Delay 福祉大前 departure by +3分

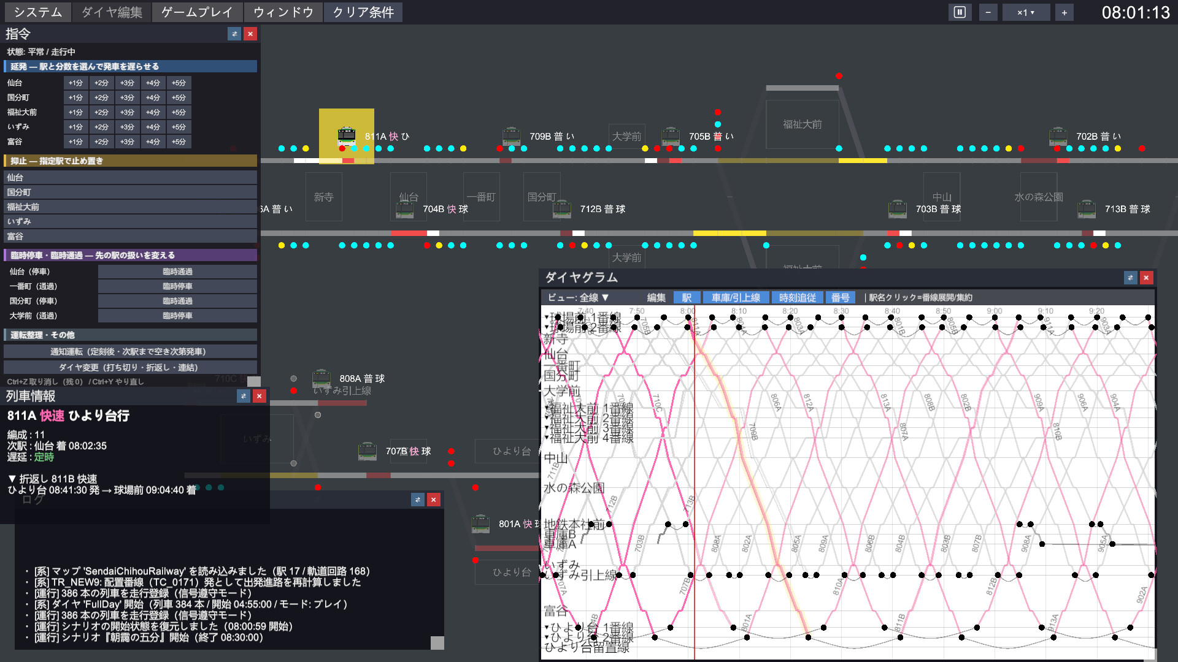127,112
